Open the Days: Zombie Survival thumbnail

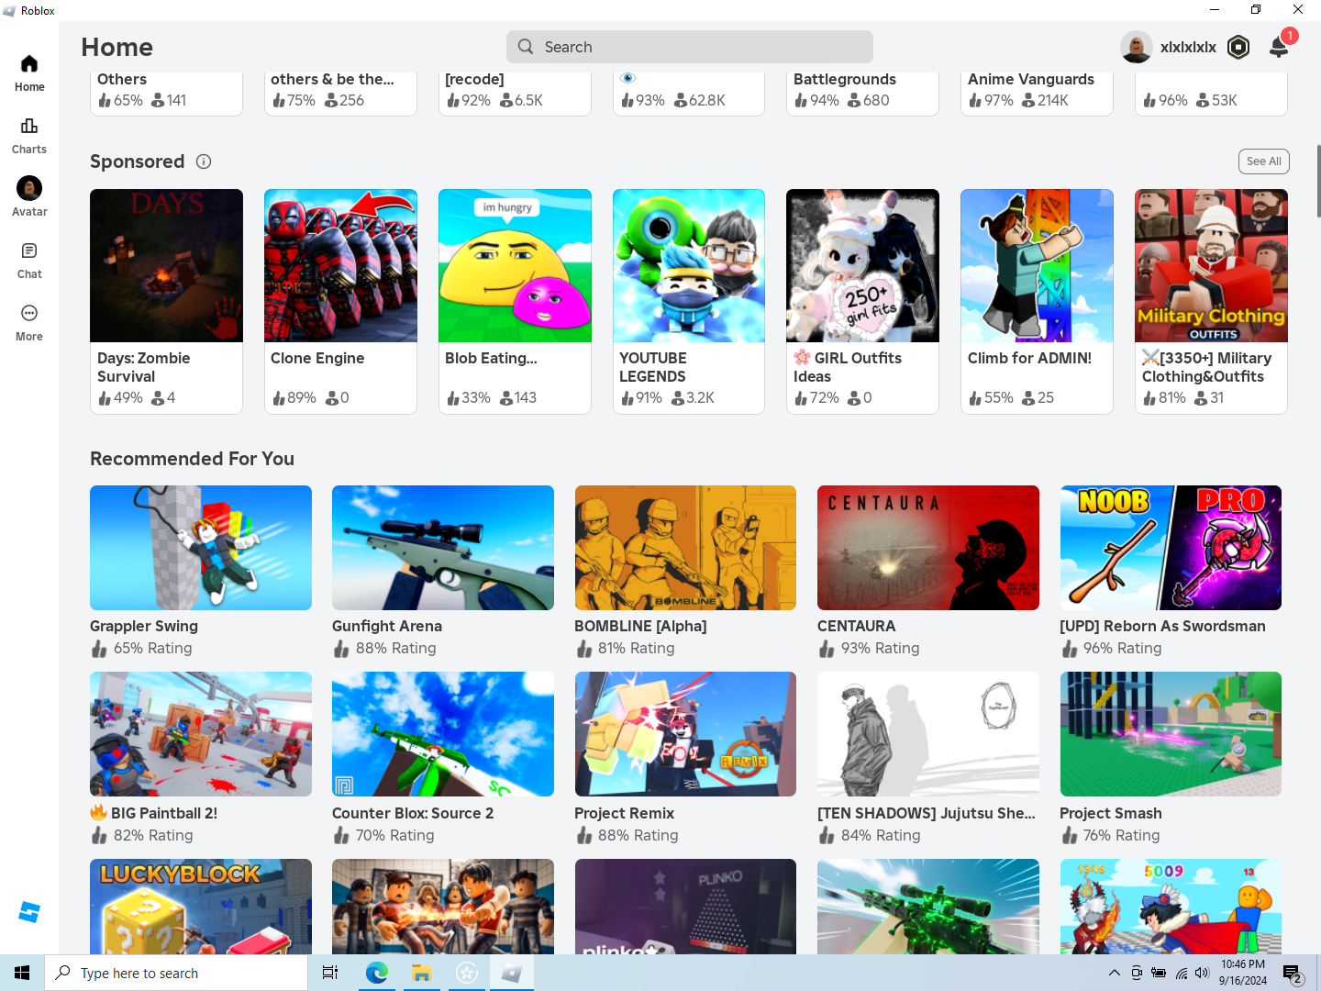[166, 265]
